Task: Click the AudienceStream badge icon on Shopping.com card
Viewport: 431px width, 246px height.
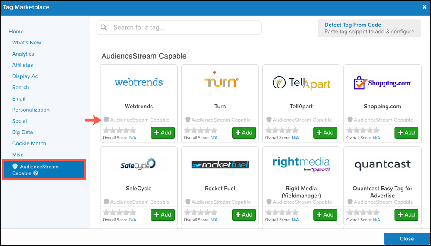Action: pos(350,120)
